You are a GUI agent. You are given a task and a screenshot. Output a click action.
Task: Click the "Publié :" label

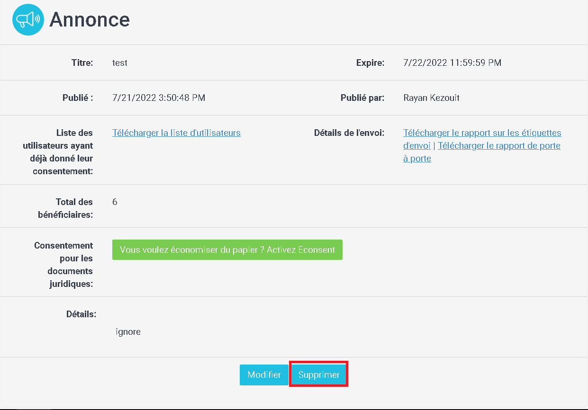78,98
